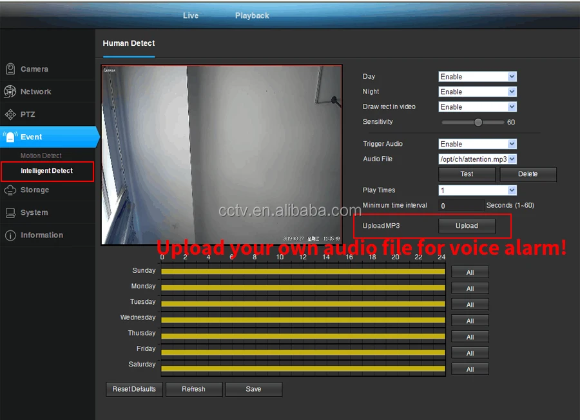Click the Event alarm icon
This screenshot has width=580, height=420.
[x=10, y=137]
